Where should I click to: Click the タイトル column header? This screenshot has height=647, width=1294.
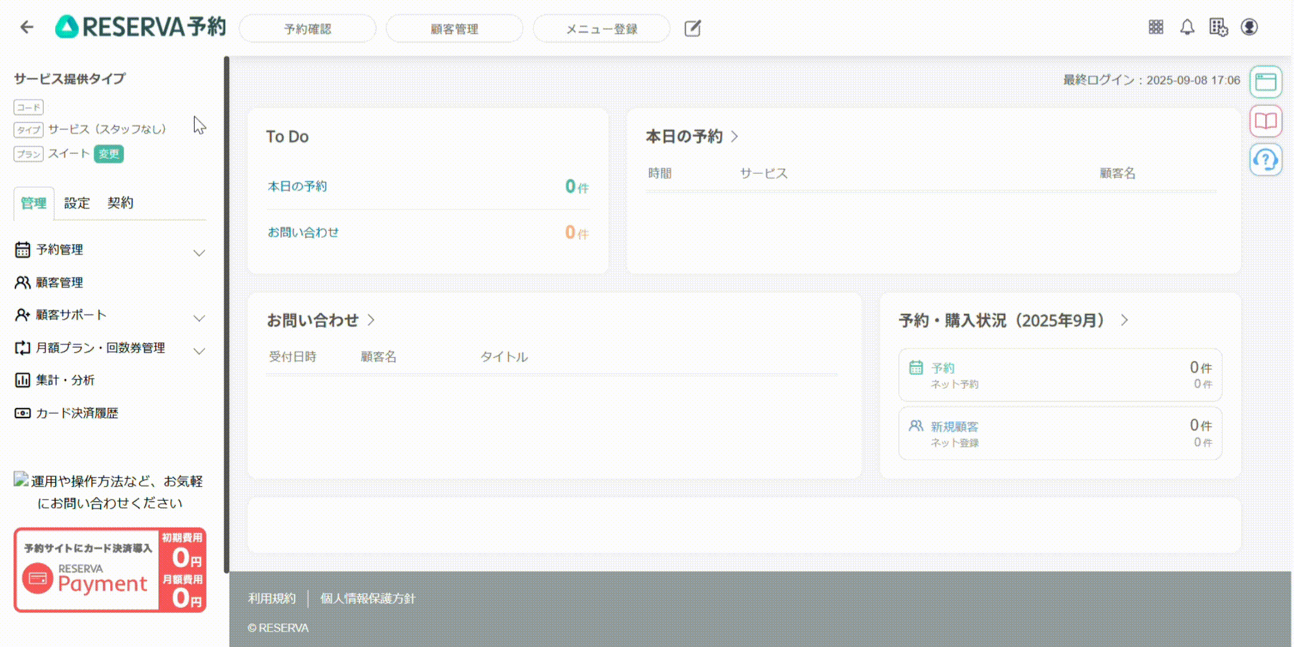tap(504, 356)
